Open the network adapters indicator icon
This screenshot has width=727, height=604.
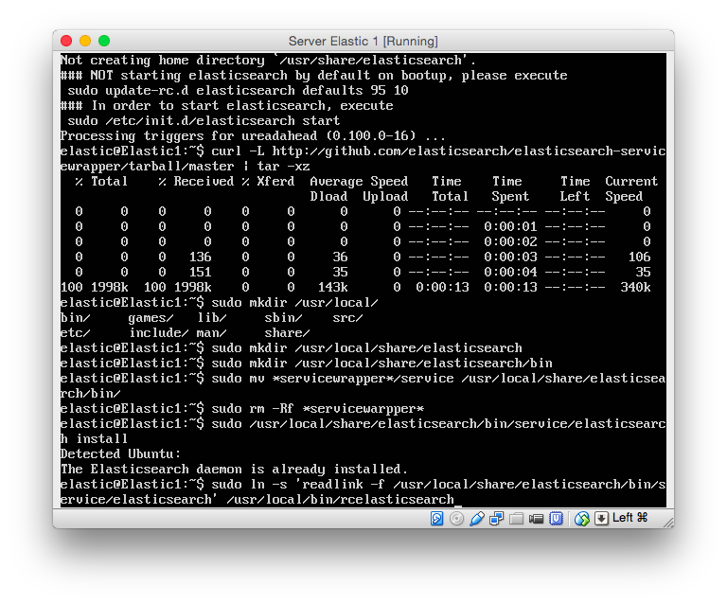(x=497, y=518)
